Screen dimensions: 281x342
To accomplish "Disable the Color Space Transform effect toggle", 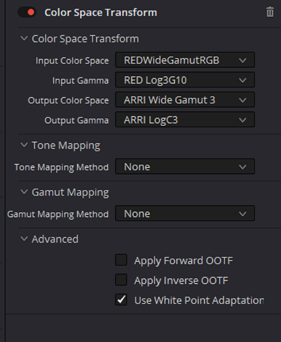I will point(27,12).
